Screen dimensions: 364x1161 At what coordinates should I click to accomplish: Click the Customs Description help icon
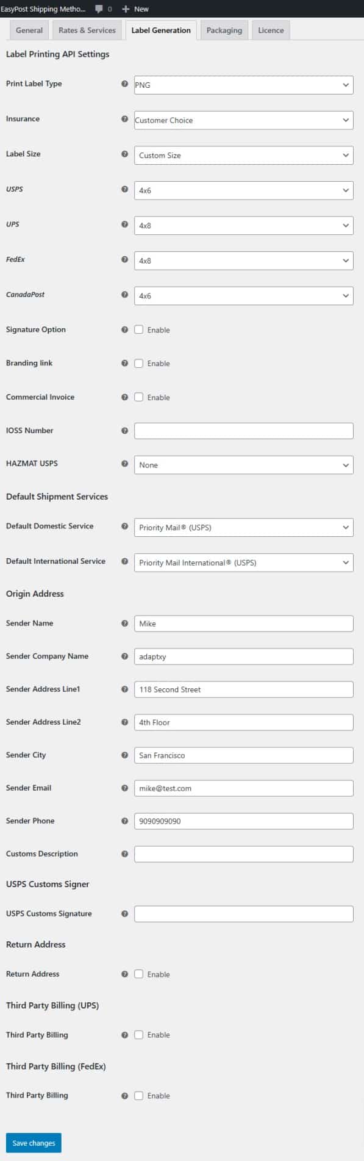(x=124, y=854)
